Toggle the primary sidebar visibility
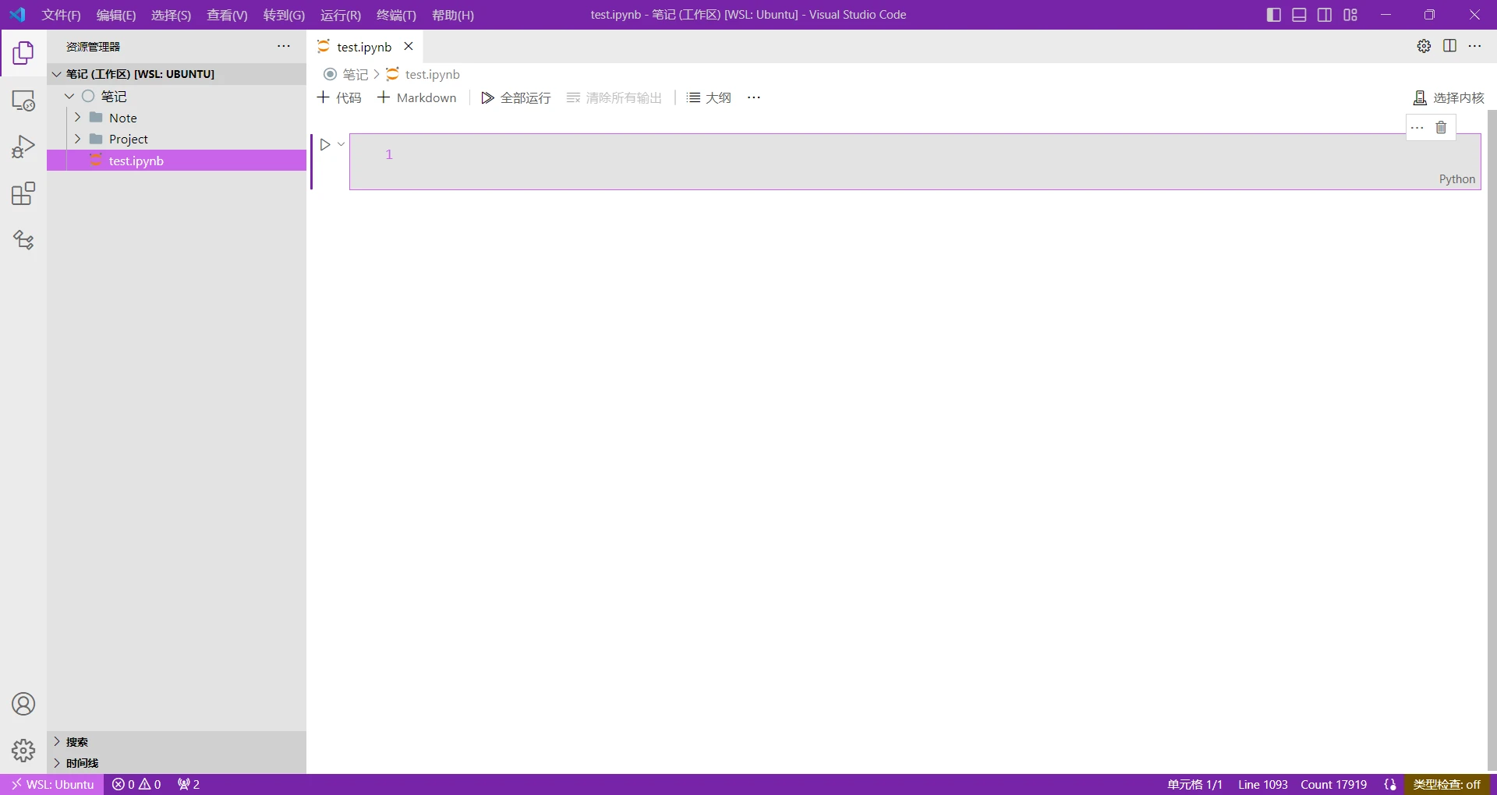Viewport: 1497px width, 795px height. click(x=1273, y=14)
